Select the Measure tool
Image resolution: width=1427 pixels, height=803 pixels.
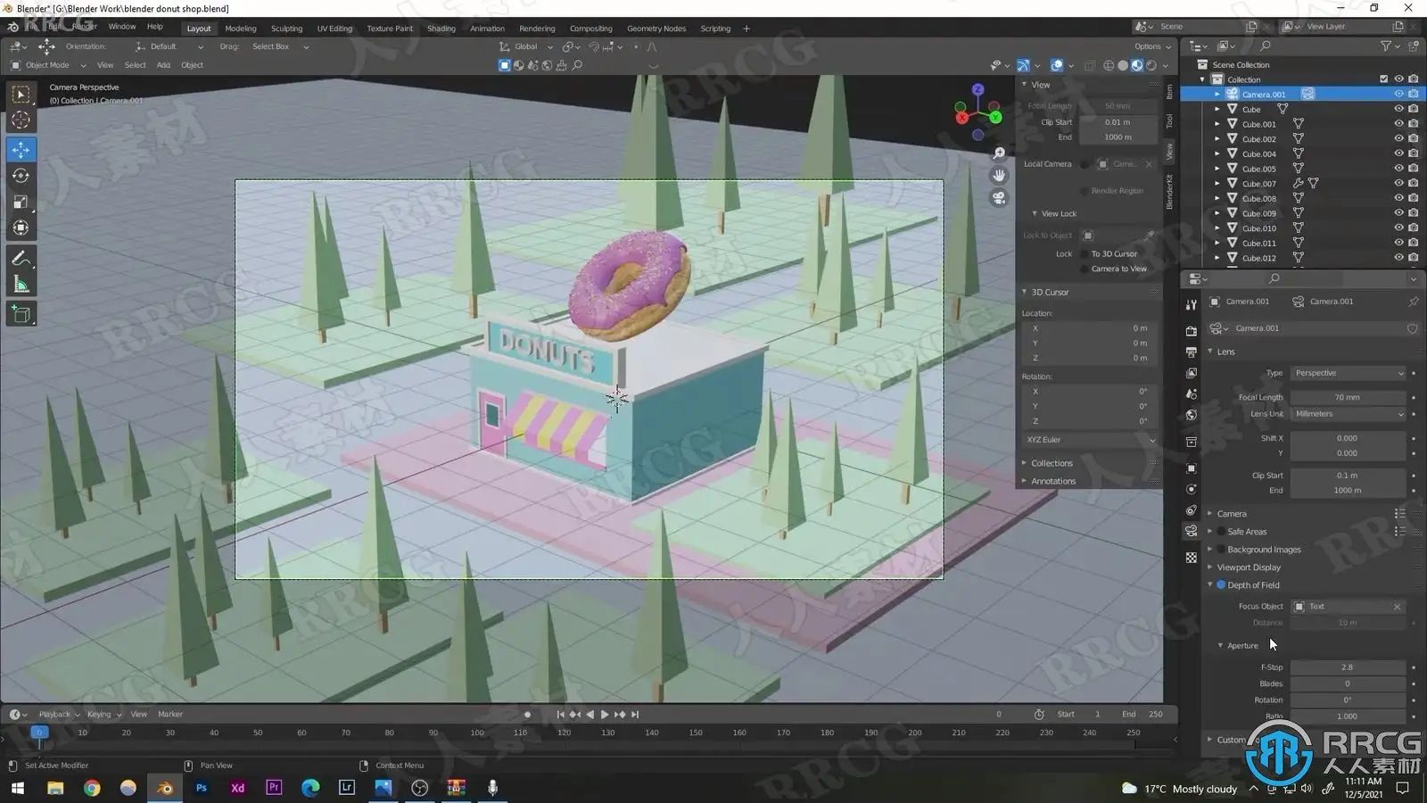click(21, 285)
